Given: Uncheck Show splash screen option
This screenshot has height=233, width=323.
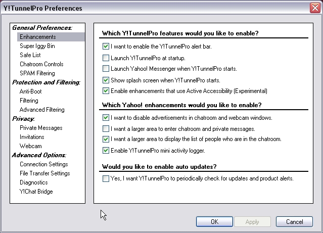Looking at the screenshot, I should click(x=106, y=80).
